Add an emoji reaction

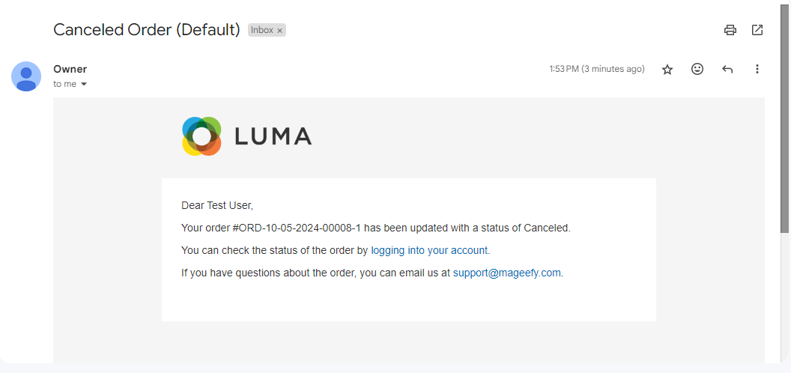(697, 69)
